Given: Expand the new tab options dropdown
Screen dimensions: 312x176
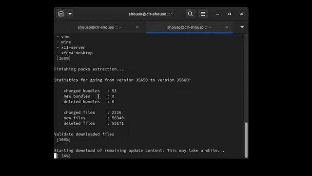Looking at the screenshot, I should pos(70,14).
